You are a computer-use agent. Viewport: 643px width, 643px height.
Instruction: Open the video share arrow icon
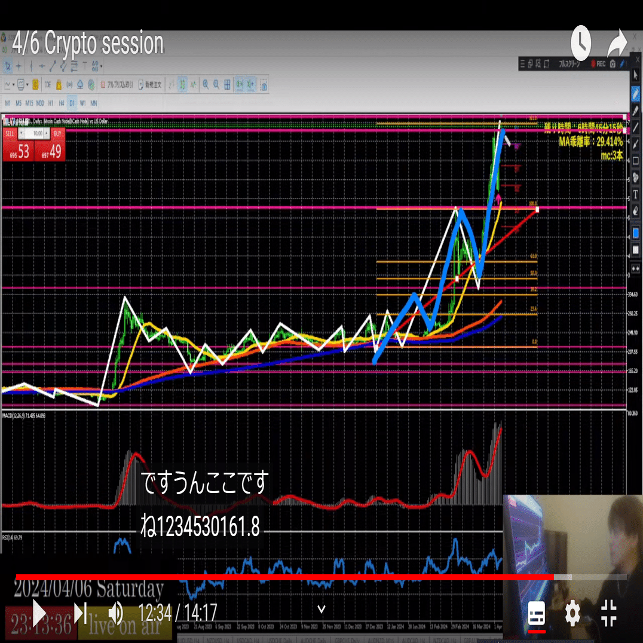click(617, 43)
